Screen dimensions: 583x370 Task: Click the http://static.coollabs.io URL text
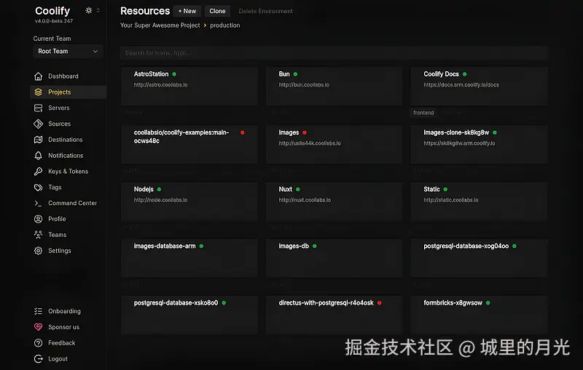tap(451, 200)
